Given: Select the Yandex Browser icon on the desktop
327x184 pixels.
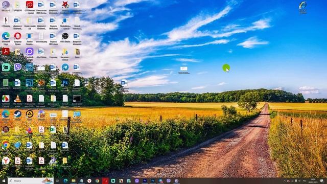Looking at the screenshot, I should click(6, 160).
